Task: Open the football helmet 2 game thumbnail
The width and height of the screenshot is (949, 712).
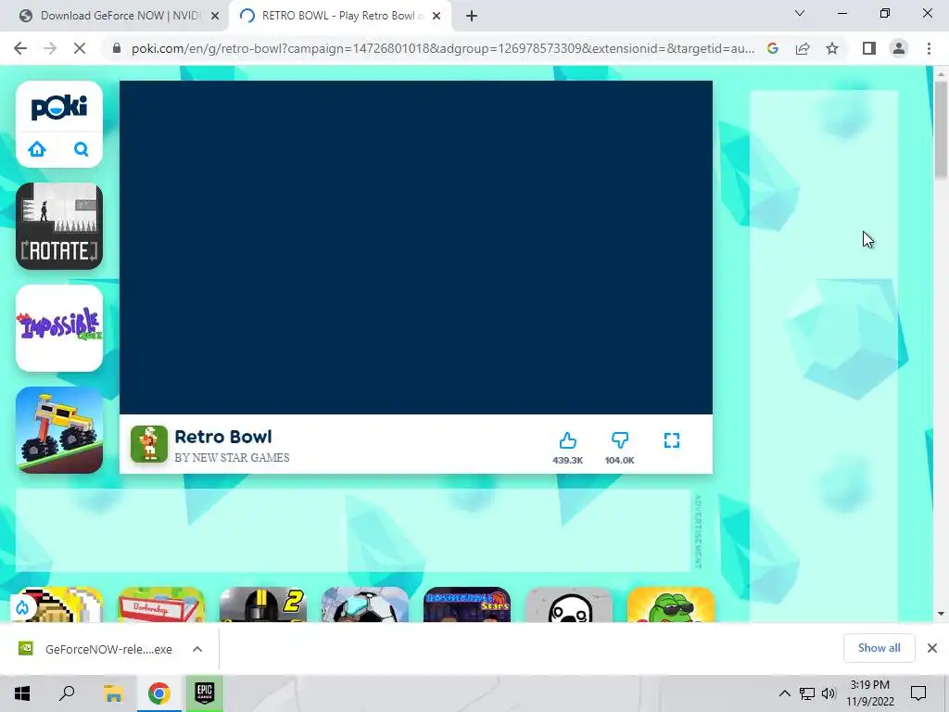Action: point(263,604)
